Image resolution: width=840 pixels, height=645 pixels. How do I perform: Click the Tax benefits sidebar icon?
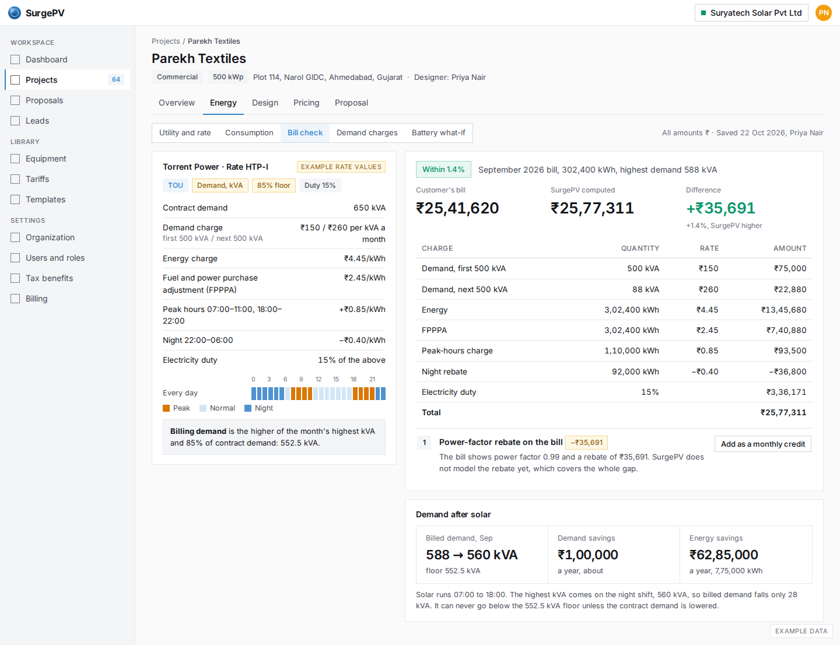[x=15, y=278]
